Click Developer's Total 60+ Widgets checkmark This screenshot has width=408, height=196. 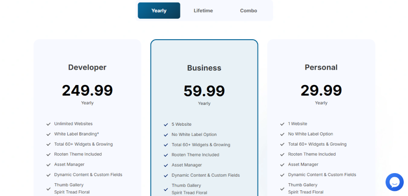[x=48, y=145]
